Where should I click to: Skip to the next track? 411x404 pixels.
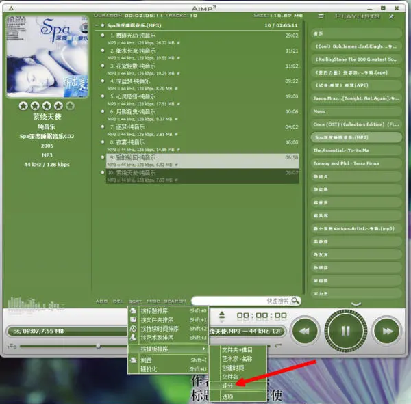coord(387,331)
